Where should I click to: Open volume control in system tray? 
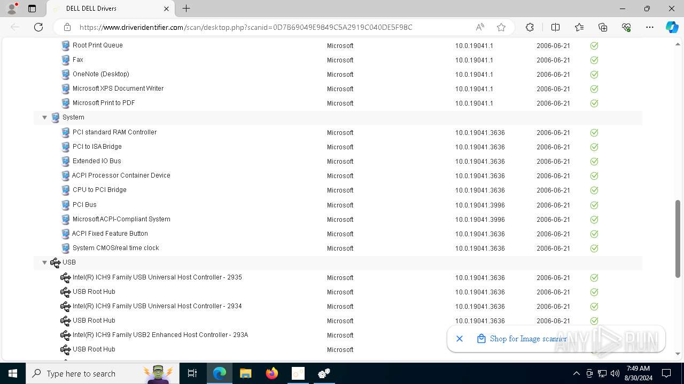point(615,373)
